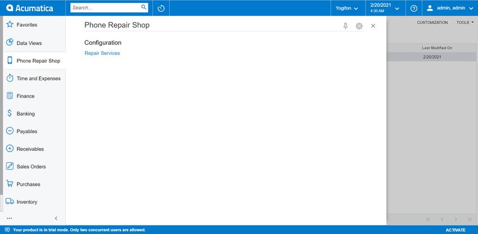Go to the next grid page
This screenshot has width=478, height=234.
[x=456, y=219]
